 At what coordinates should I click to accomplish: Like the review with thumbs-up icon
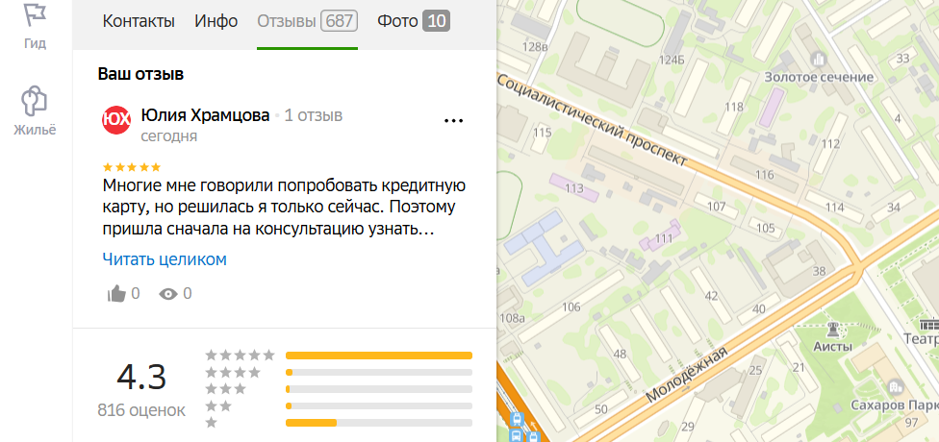tap(116, 294)
